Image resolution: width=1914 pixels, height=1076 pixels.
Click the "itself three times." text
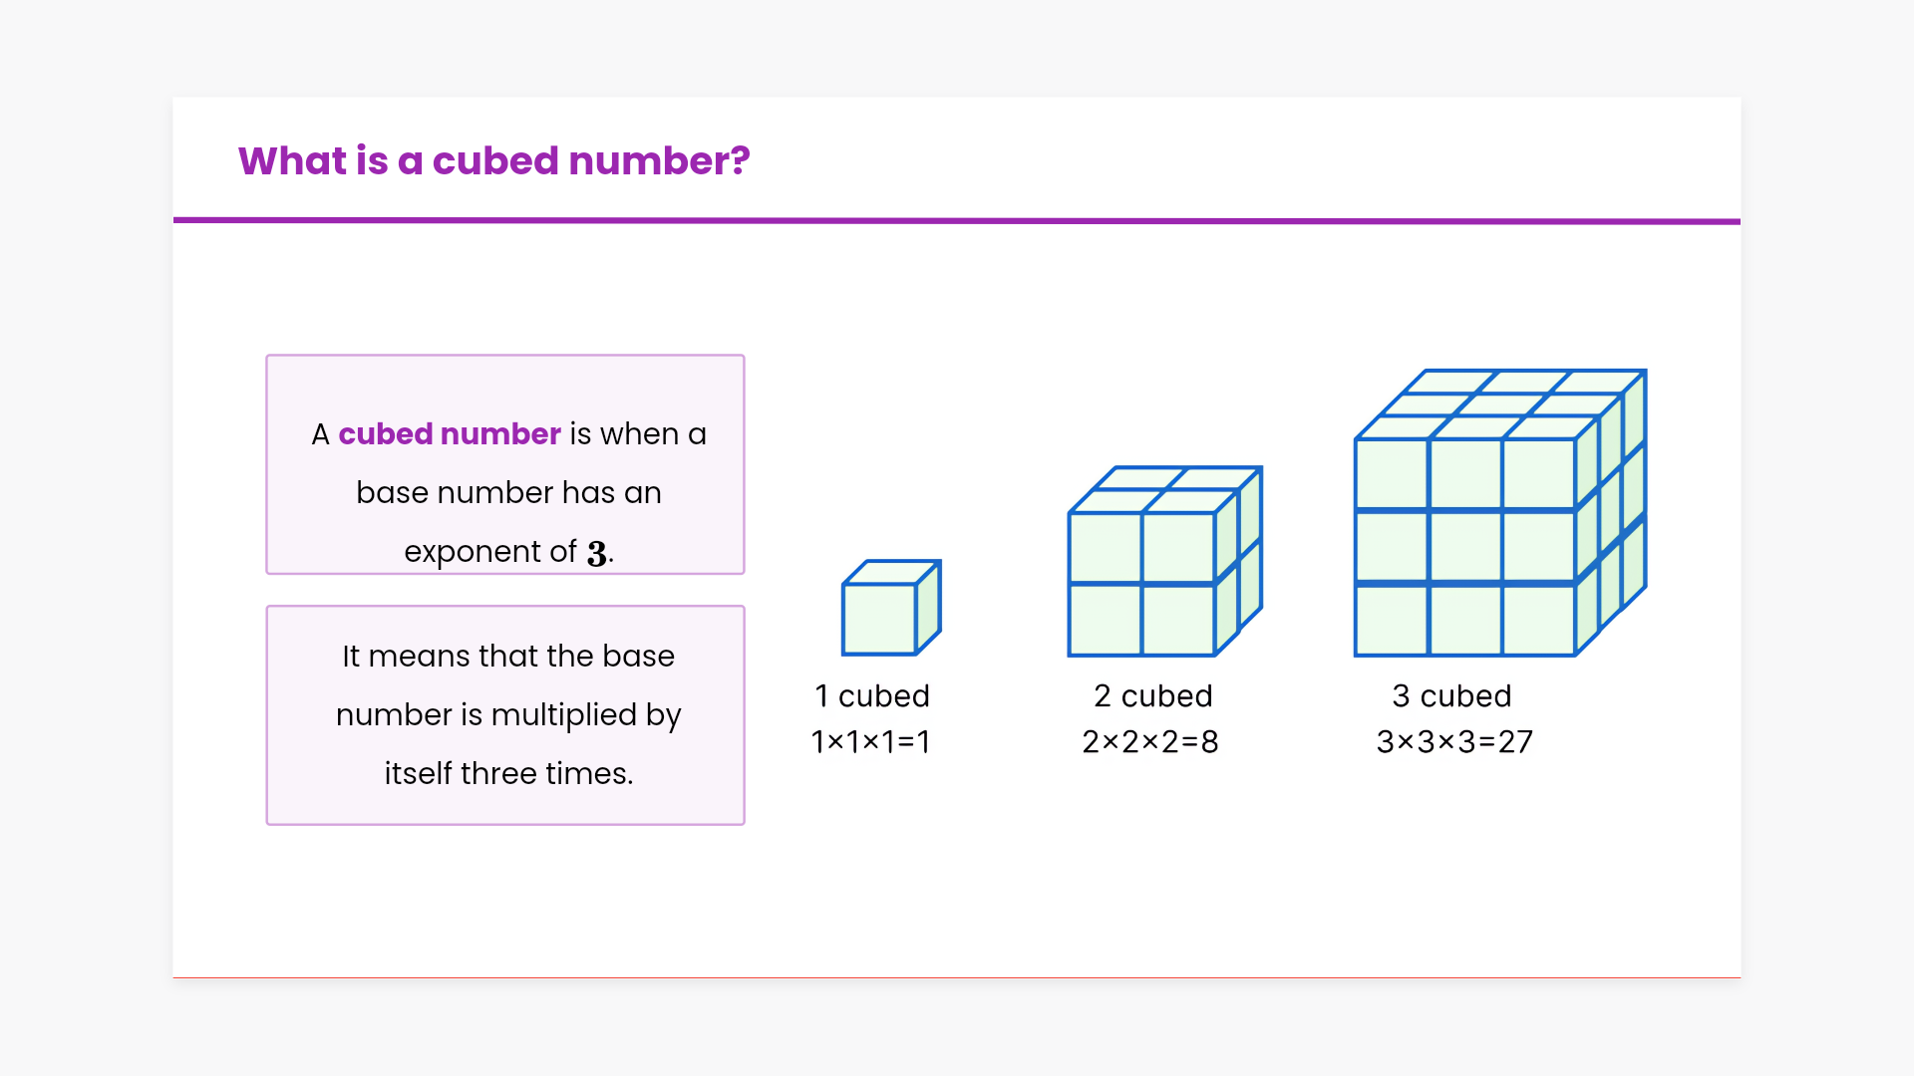508,773
